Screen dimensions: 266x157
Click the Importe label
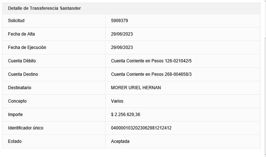15,115
